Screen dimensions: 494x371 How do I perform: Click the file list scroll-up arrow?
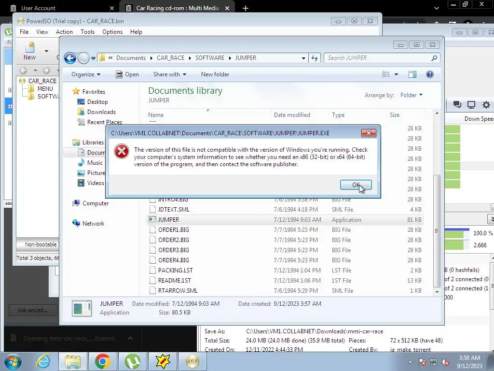point(437,113)
